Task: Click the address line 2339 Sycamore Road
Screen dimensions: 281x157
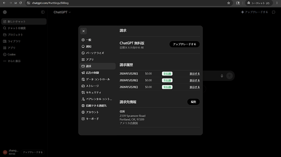Action: tap(132, 116)
